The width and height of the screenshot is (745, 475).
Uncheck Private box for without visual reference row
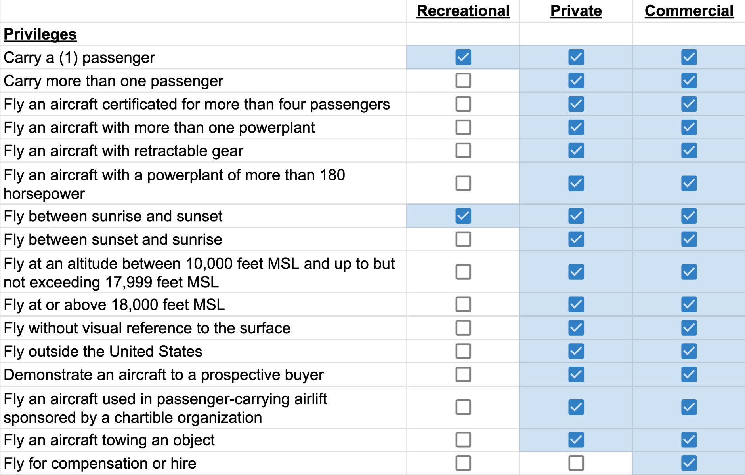(576, 328)
